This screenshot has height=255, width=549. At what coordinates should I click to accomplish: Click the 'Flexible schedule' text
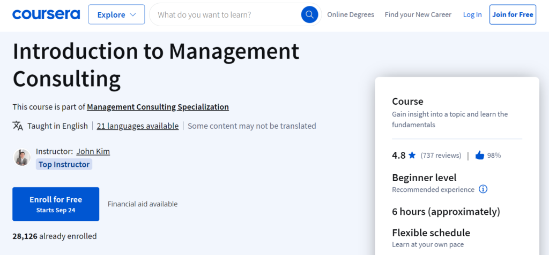[x=431, y=233]
